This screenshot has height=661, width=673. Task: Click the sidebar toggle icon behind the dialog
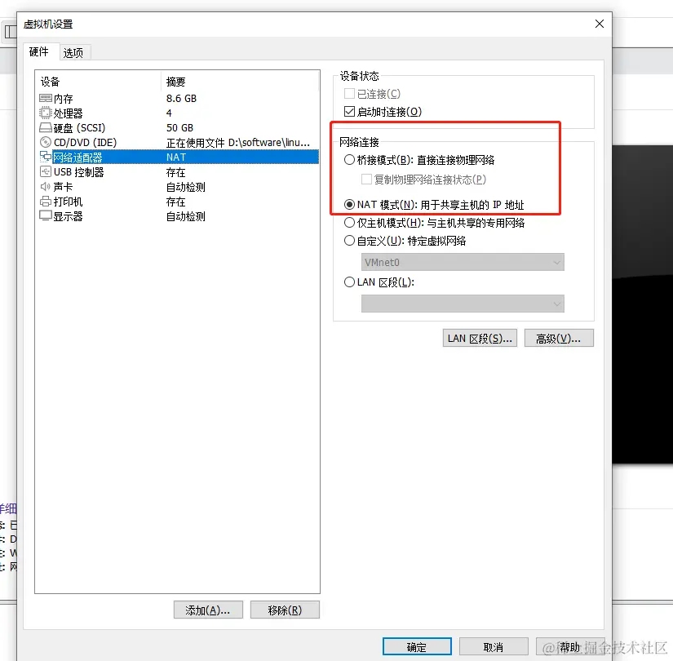click(x=10, y=32)
